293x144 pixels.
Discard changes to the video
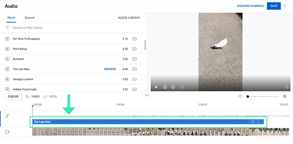point(250,6)
